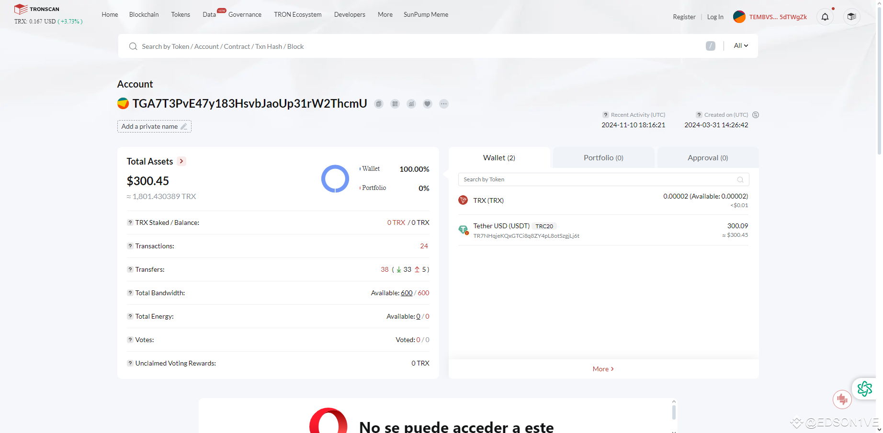Click the Log In link

point(715,17)
